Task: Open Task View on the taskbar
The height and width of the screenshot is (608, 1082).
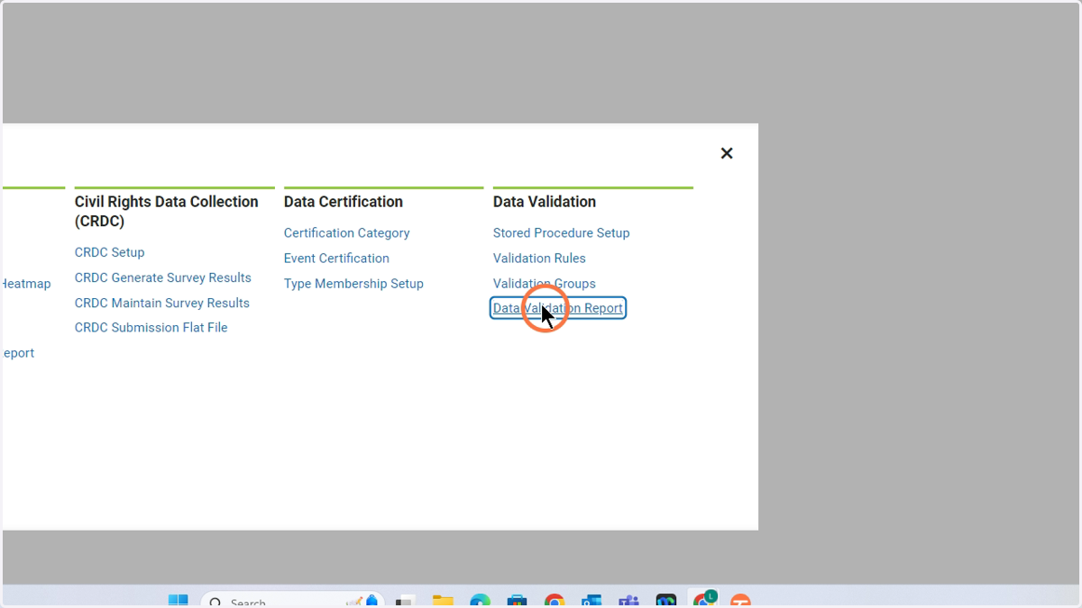Action: [x=404, y=601]
